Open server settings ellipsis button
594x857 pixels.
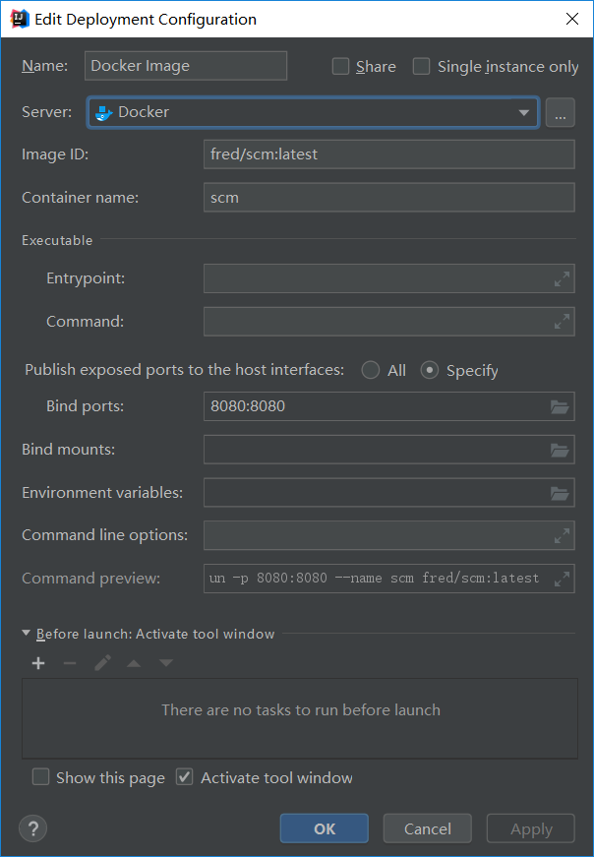pos(561,112)
